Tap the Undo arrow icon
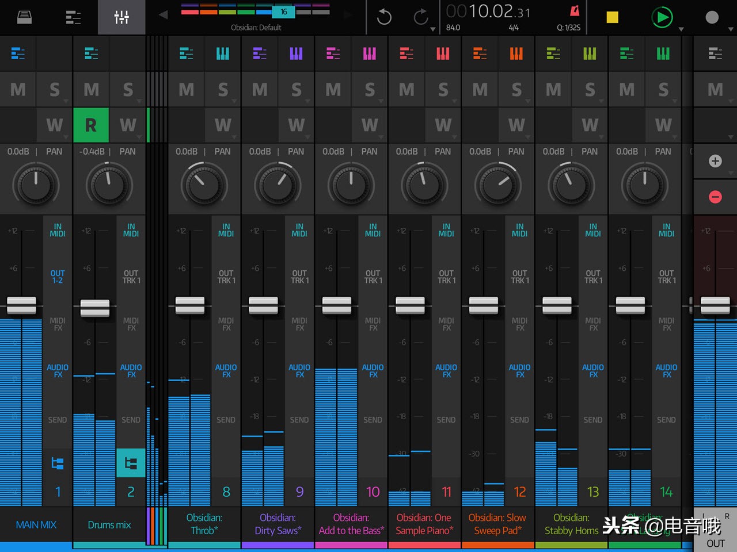 click(383, 17)
